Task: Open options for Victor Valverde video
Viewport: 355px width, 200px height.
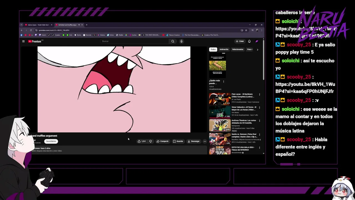Action: pos(260,107)
